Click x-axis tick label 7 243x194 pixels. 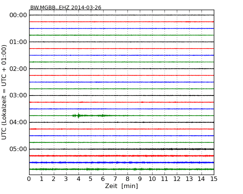coord(115,179)
